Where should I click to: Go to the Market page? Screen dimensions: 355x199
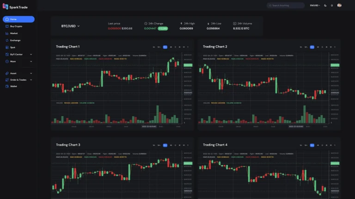point(14,33)
